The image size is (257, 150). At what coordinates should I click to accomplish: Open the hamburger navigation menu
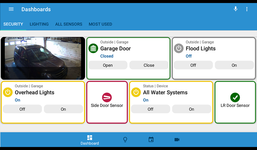[x=11, y=9]
